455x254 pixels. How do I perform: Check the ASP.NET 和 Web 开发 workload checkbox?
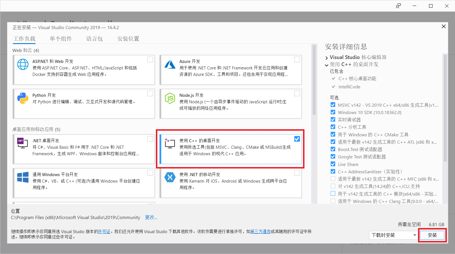[x=150, y=60]
